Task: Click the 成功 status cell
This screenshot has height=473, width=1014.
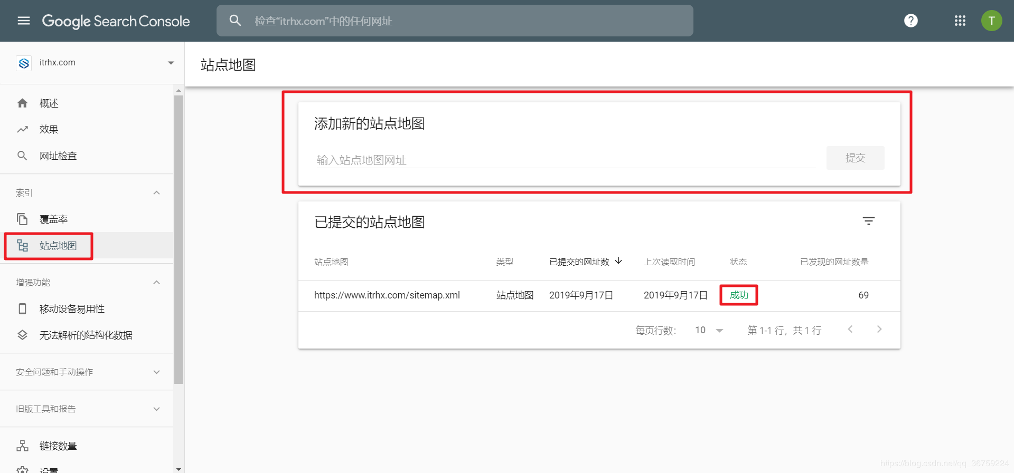Action: tap(739, 295)
